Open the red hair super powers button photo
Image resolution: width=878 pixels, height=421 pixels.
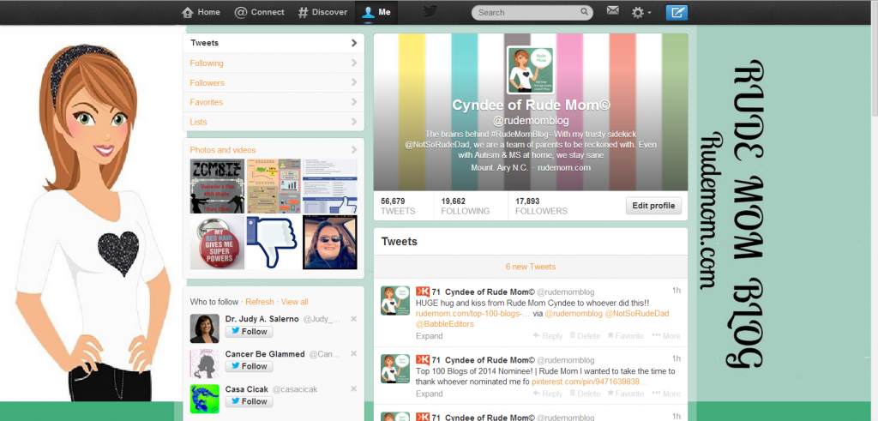[x=217, y=243]
